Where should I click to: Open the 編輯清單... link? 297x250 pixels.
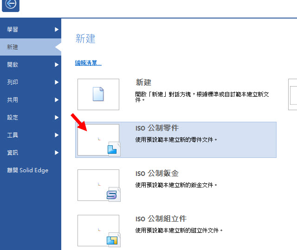click(88, 63)
